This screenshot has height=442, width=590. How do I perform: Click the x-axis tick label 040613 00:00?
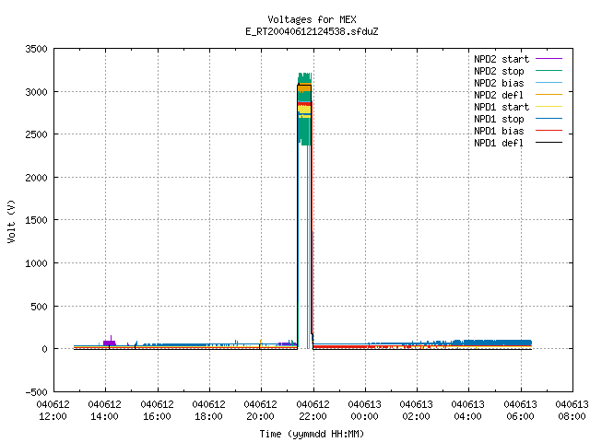click(364, 411)
